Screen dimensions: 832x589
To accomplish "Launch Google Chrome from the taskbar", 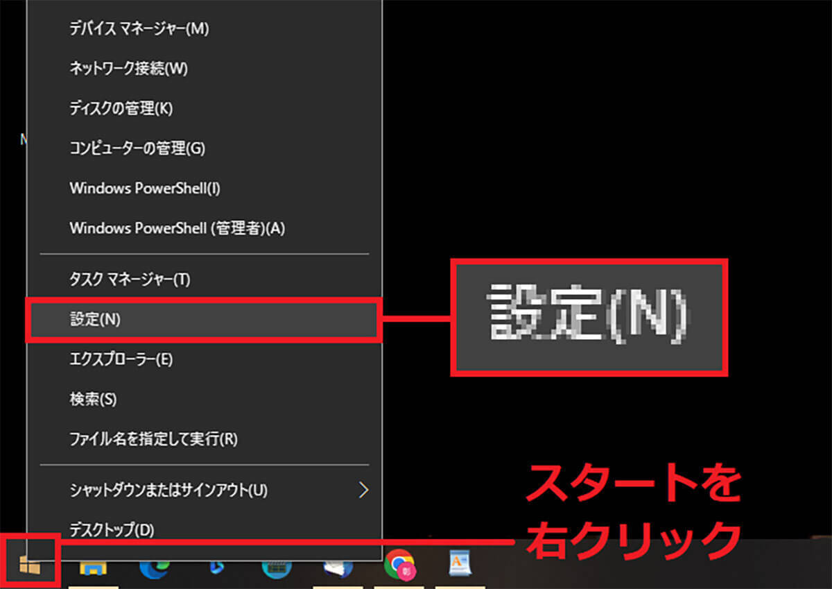I will point(399,566).
